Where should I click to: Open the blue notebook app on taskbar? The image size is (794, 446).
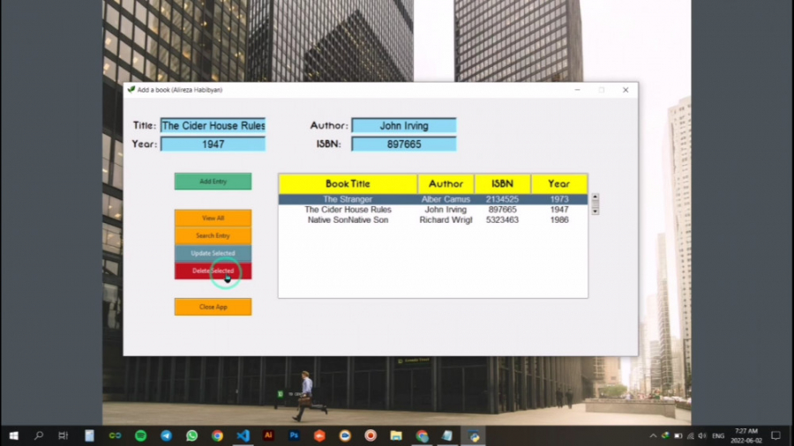pos(447,435)
